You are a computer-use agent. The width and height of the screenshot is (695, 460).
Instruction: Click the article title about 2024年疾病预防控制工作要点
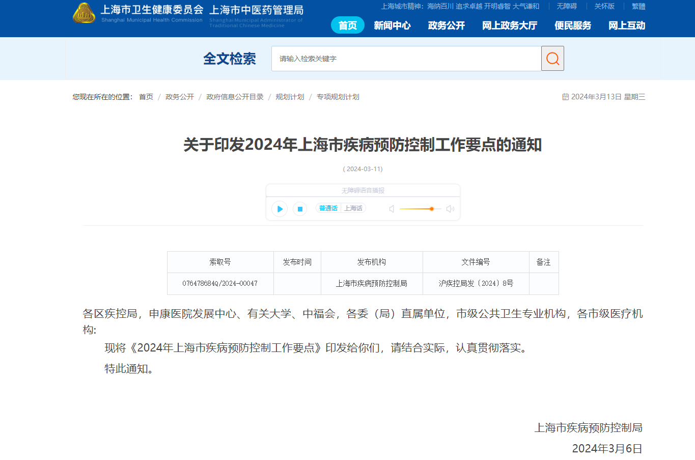point(363,145)
